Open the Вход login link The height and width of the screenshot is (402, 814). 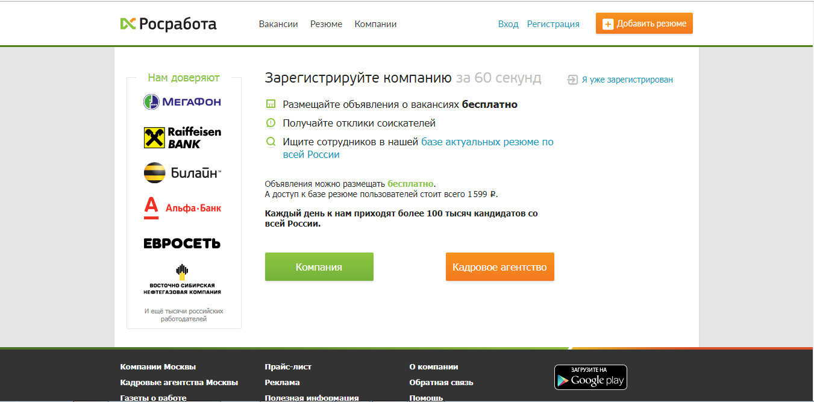pyautogui.click(x=508, y=24)
